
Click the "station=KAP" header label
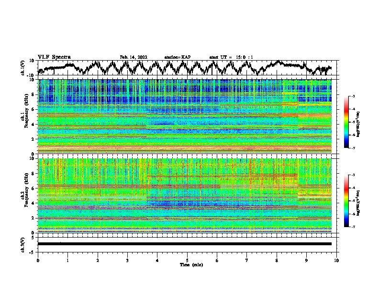178,57
